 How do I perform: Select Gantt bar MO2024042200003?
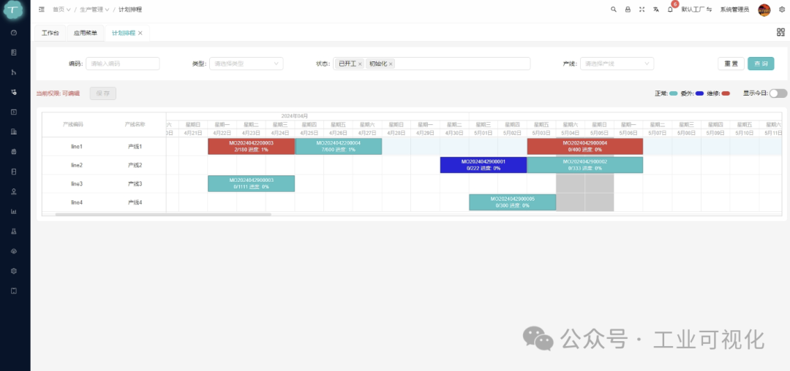pyautogui.click(x=252, y=146)
